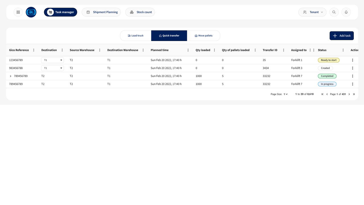Open Gico Reference column menu dots

[x=34, y=50]
